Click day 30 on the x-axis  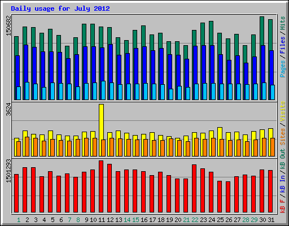click(262, 220)
